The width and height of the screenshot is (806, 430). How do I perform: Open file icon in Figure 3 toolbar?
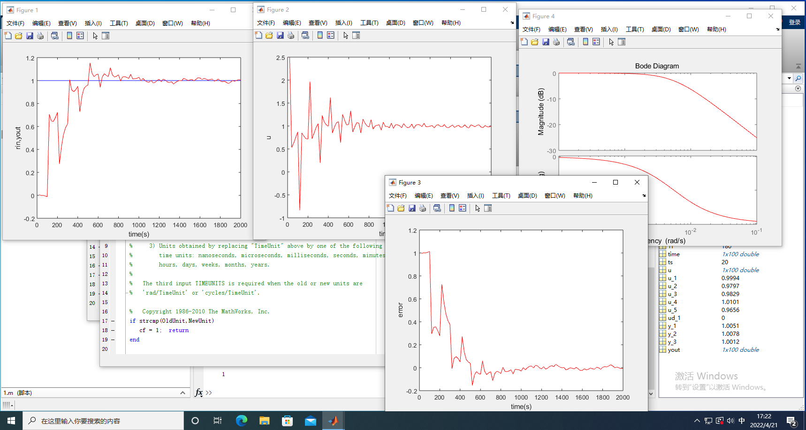(x=401, y=208)
